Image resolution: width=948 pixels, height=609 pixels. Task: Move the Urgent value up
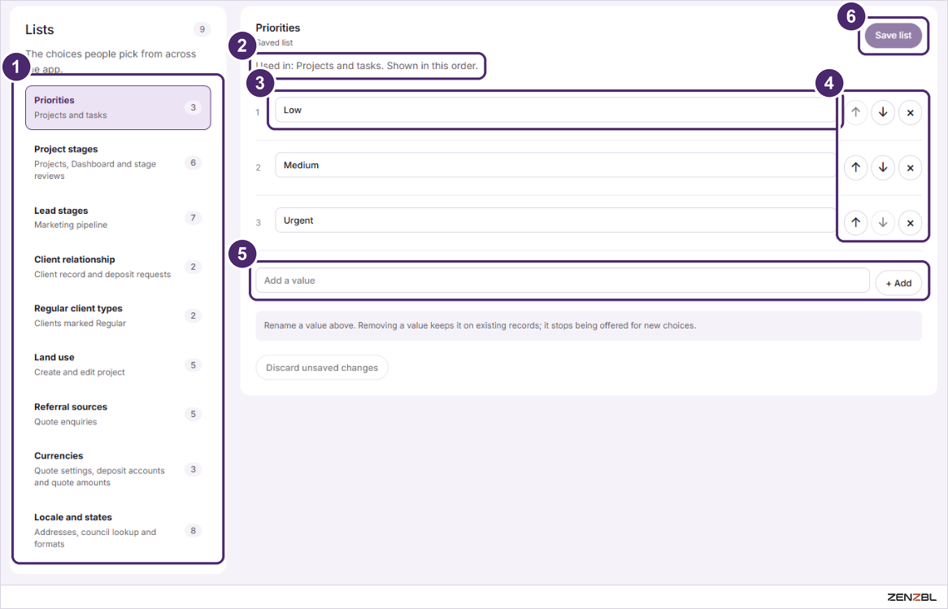[x=855, y=223]
